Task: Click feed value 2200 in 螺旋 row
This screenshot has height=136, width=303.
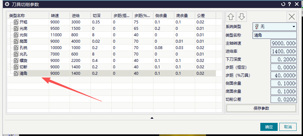Action: [x=76, y=61]
